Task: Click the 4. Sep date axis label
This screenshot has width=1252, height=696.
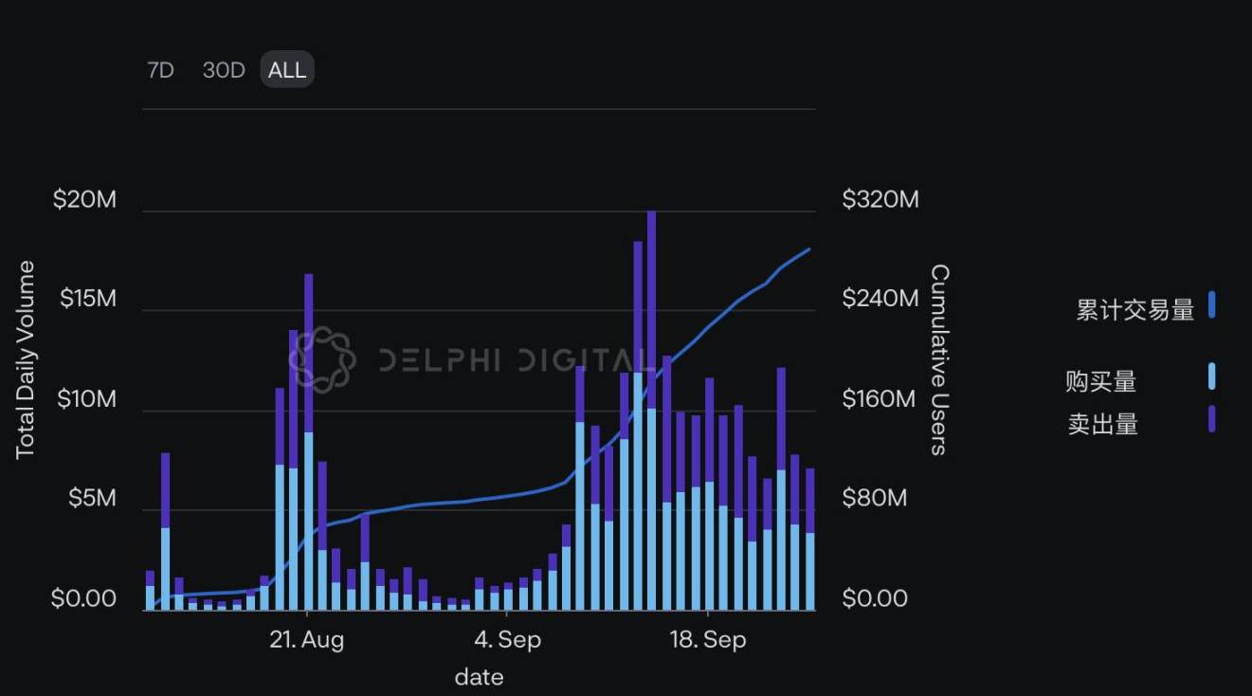Action: click(507, 640)
